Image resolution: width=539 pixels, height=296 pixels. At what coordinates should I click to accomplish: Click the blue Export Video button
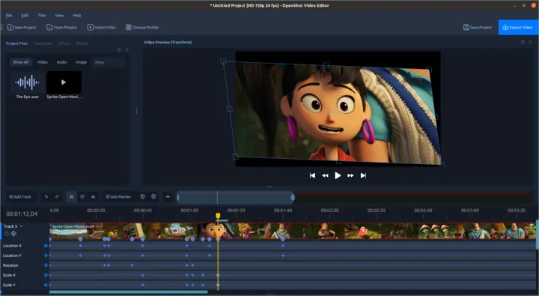(518, 27)
